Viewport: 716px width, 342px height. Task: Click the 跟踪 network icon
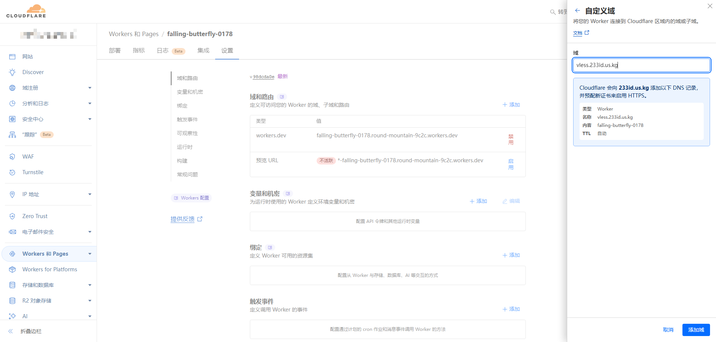click(x=12, y=135)
